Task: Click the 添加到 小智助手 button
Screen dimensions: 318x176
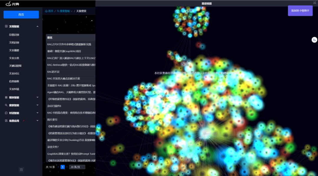Action: pyautogui.click(x=300, y=11)
